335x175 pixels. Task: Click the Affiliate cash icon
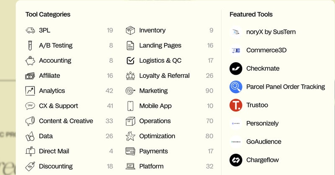(30, 76)
